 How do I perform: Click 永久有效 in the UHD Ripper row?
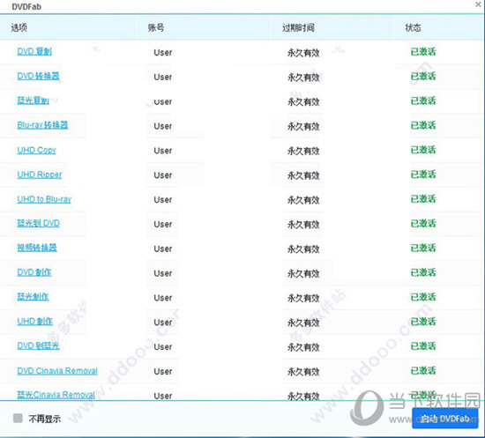coord(303,175)
